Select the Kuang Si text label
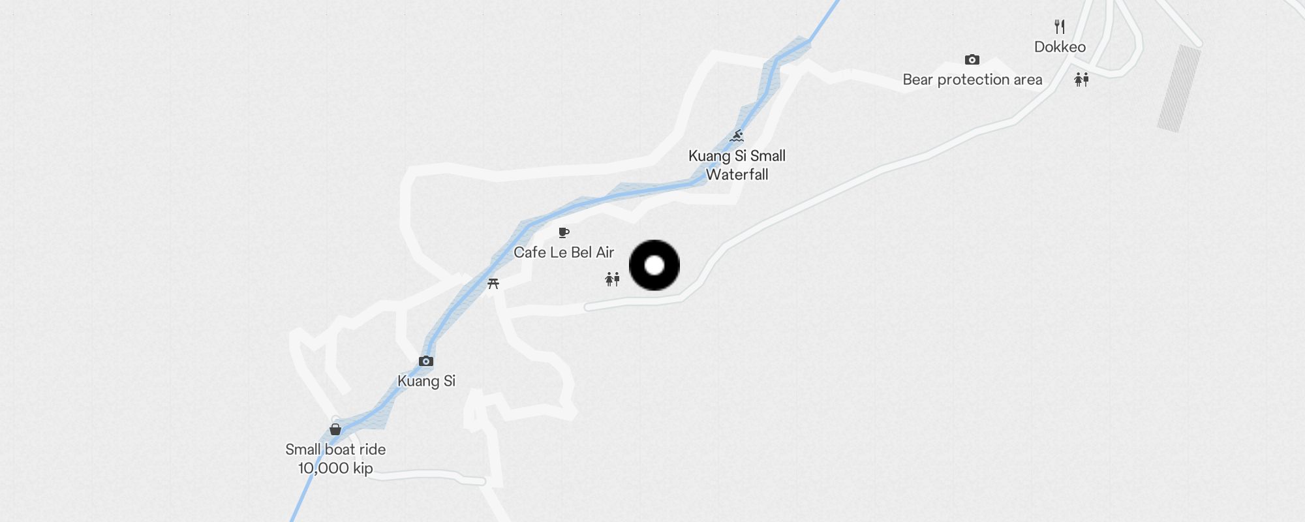1305x522 pixels. (x=426, y=381)
